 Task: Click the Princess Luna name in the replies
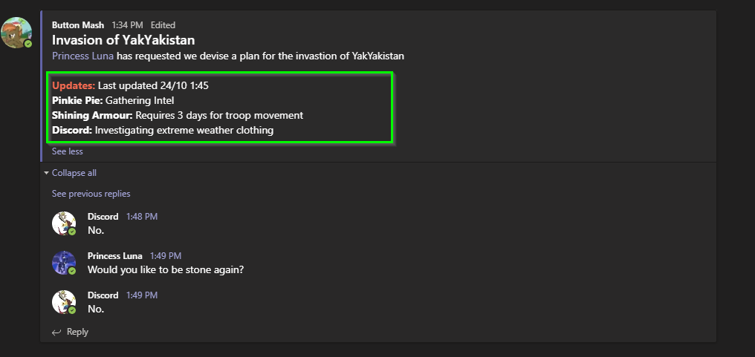point(114,256)
